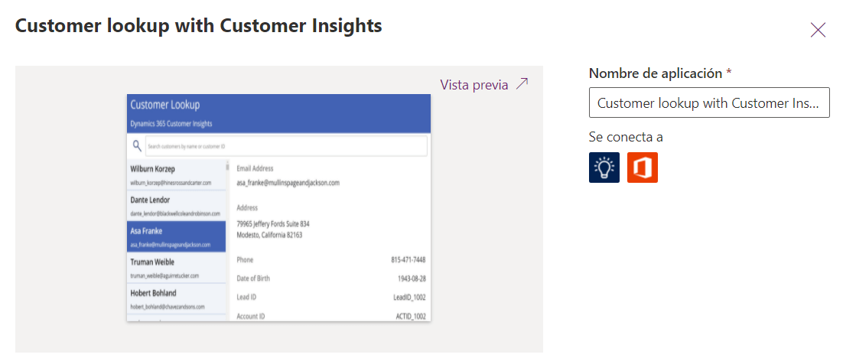
Task: Click the Modesto, California address text
Action: point(269,235)
